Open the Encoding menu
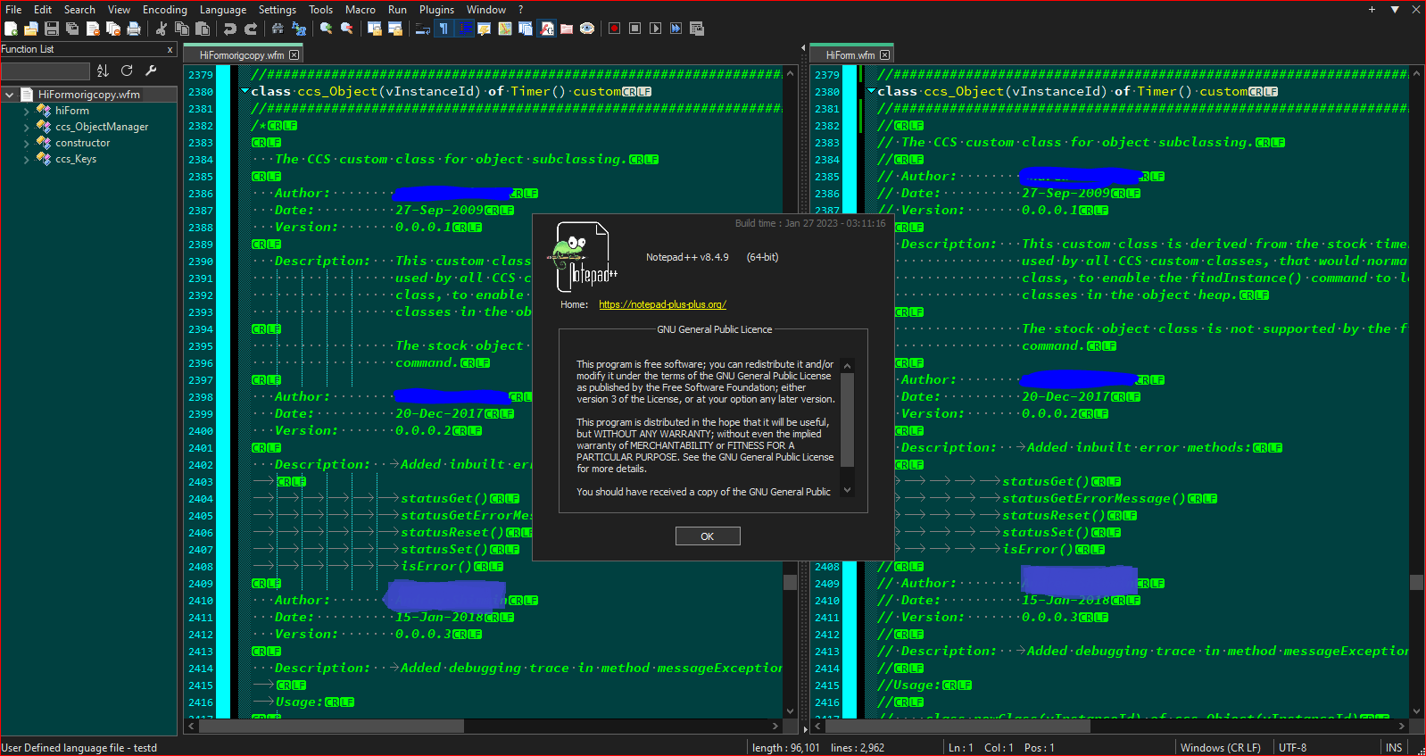 tap(165, 10)
